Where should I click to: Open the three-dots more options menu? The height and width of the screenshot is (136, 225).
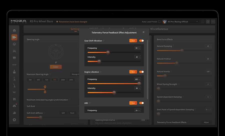[213, 22]
